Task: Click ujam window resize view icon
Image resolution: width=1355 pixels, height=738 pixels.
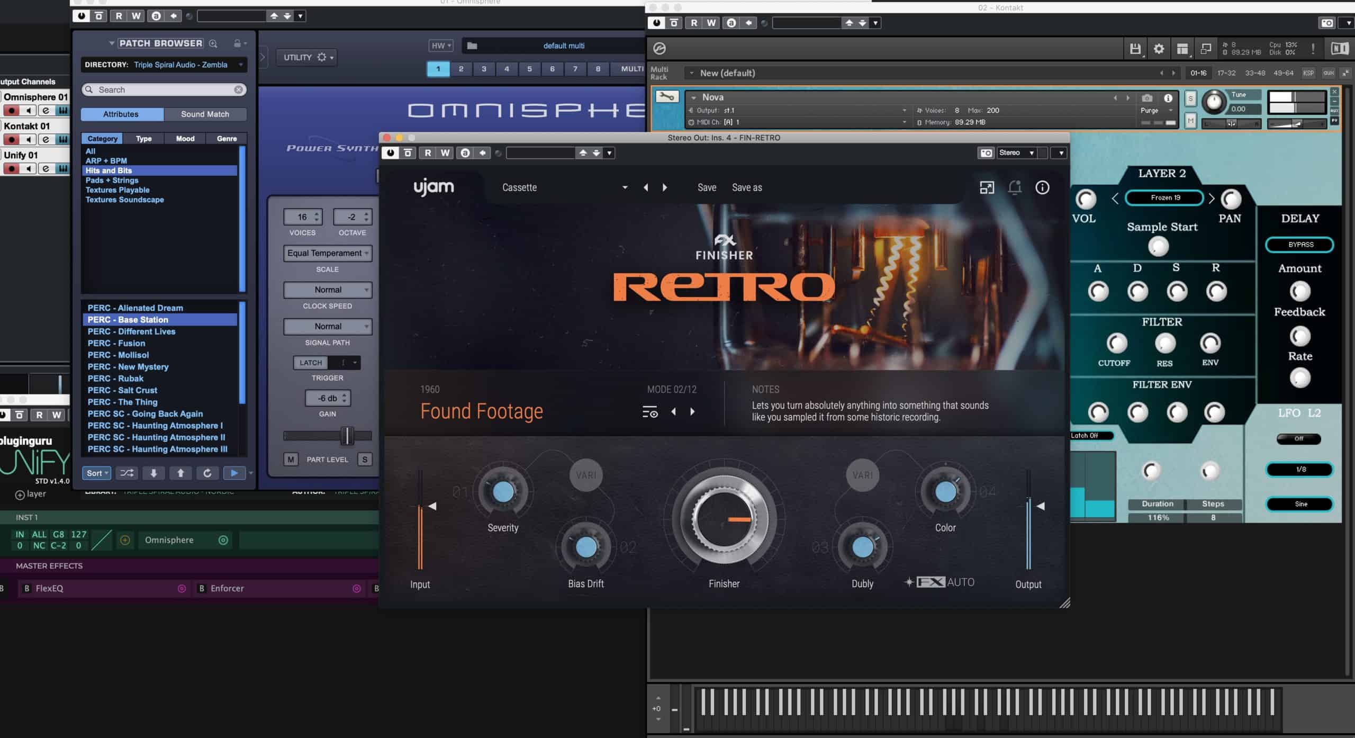Action: (x=987, y=187)
